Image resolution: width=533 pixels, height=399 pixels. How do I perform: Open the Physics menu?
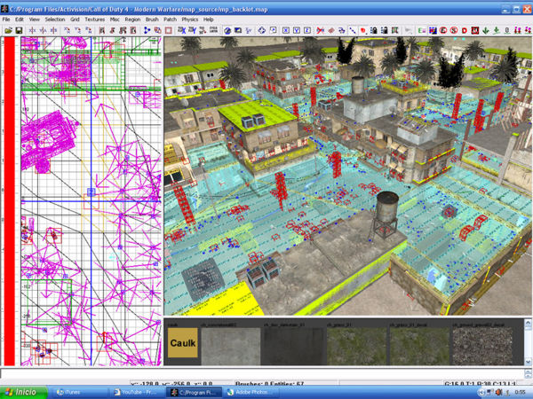click(190, 20)
